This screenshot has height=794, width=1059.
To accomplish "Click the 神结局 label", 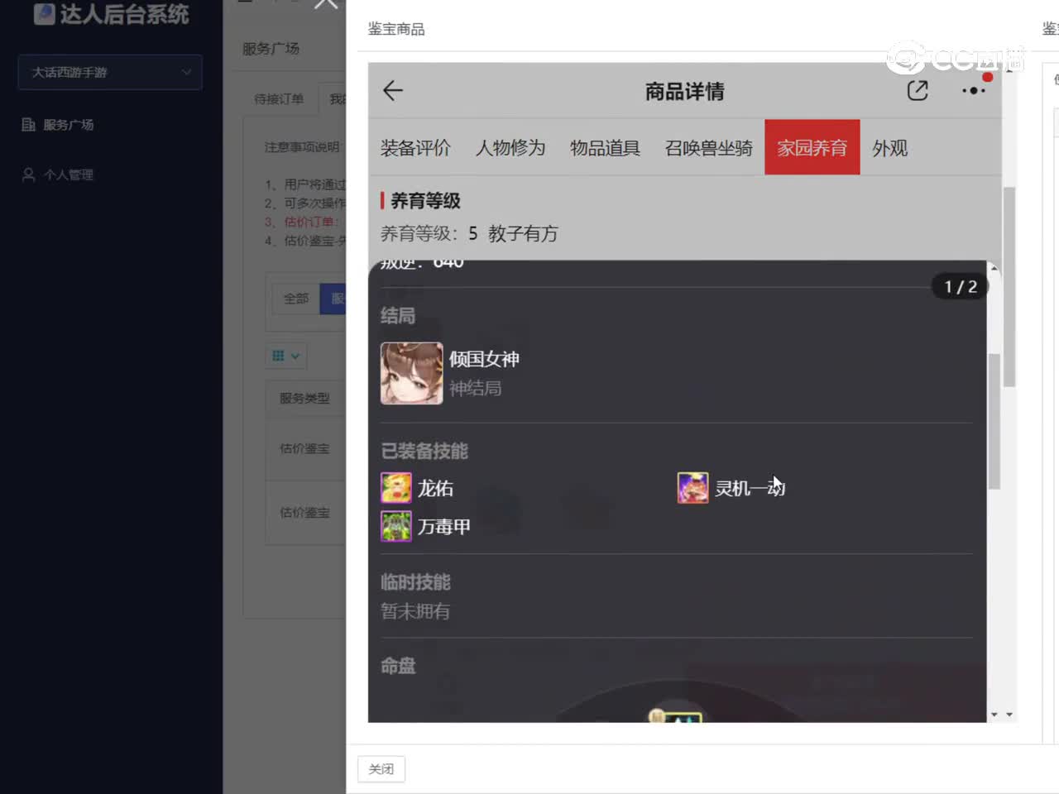I will pyautogui.click(x=476, y=389).
